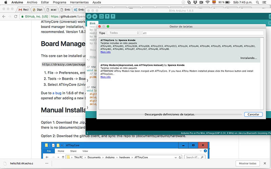Switch to the acad tab in Chrome

pos(51,10)
